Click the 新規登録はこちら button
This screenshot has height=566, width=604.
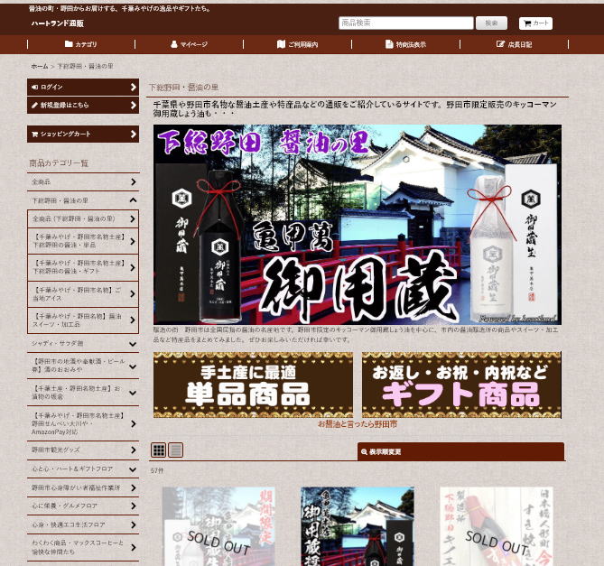83,105
